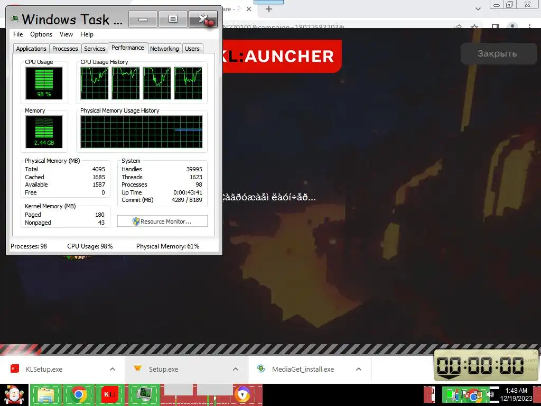Click the KLSetup.exe file icon
The image size is (541, 406).
tap(15, 368)
